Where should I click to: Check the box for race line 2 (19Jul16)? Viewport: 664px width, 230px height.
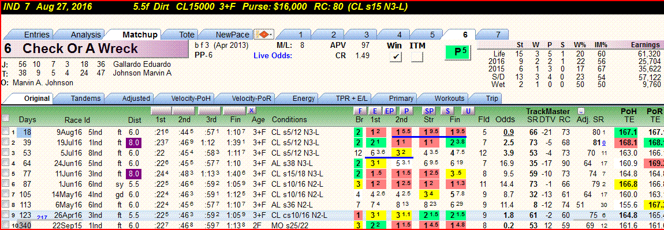5,142
